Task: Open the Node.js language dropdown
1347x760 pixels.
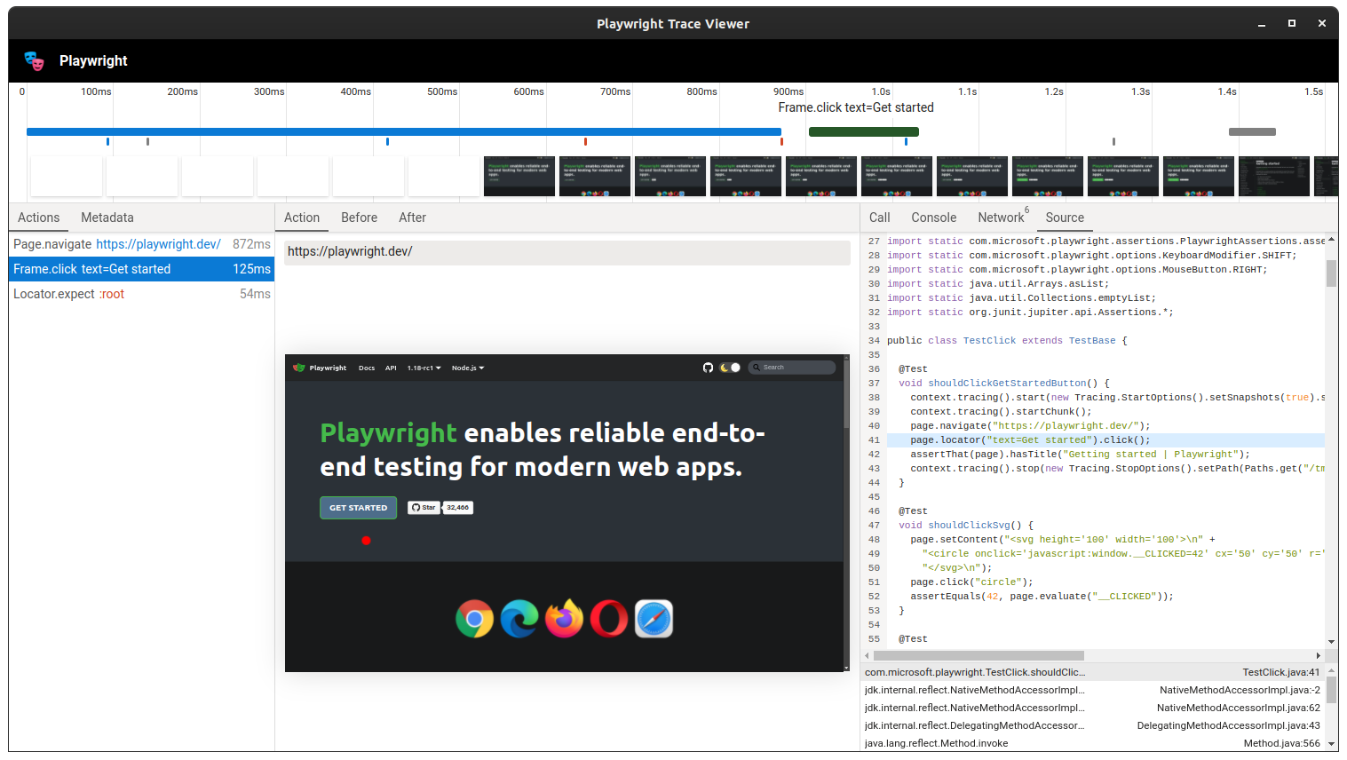Action: point(468,368)
